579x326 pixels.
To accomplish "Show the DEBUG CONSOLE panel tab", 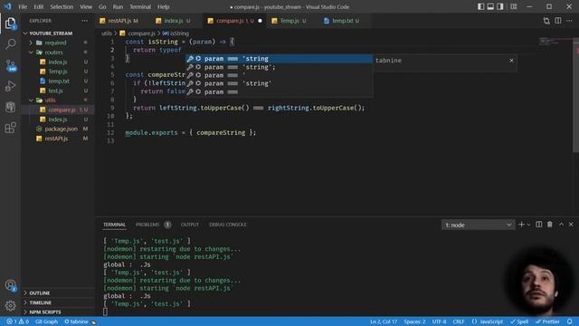I will point(227,225).
